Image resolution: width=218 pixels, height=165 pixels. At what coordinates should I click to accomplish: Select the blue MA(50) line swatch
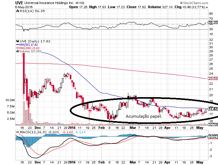tap(17, 45)
